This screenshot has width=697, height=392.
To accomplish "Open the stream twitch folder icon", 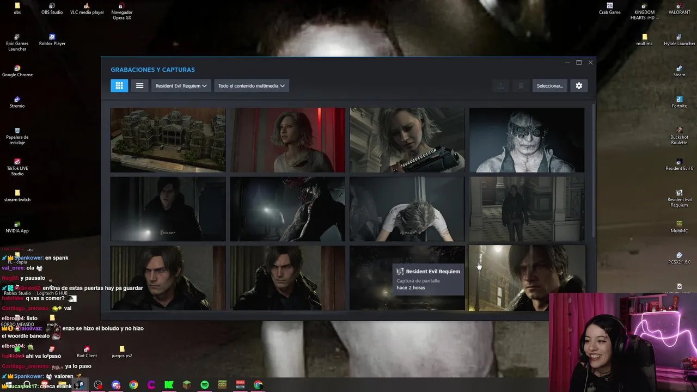I will (x=17, y=195).
